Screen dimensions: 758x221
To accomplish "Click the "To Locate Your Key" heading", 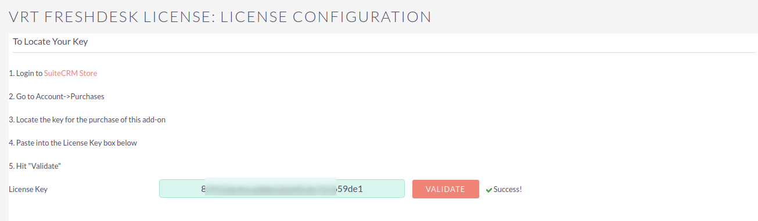I will coord(50,42).
